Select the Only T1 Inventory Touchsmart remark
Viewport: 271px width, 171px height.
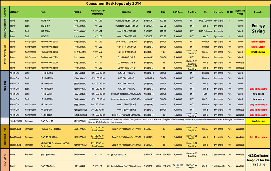coord(258,137)
